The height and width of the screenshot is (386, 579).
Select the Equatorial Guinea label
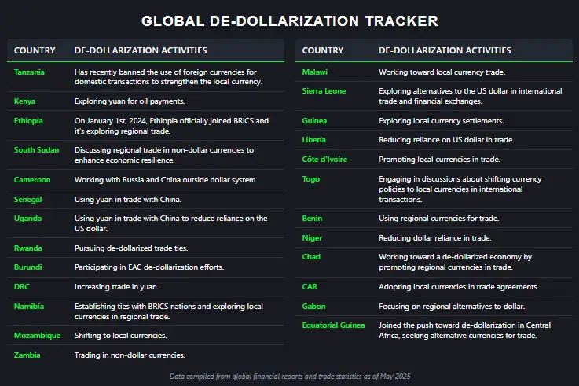tap(333, 325)
